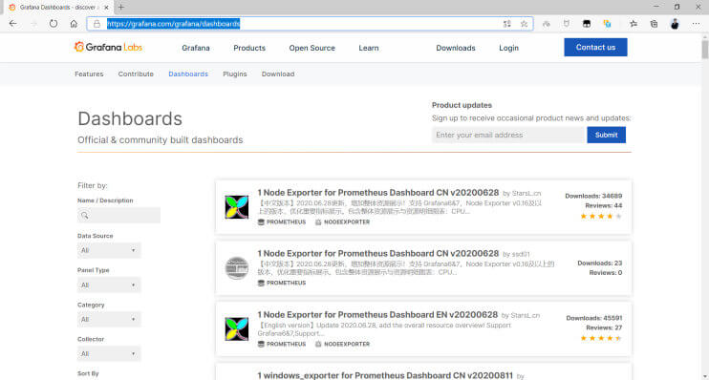Click the shield extension icon in toolbar
Screen dimensions: 709x380
pyautogui.click(x=567, y=24)
